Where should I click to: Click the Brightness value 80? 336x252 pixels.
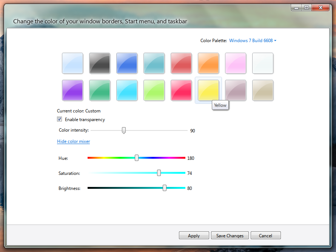(x=190, y=188)
